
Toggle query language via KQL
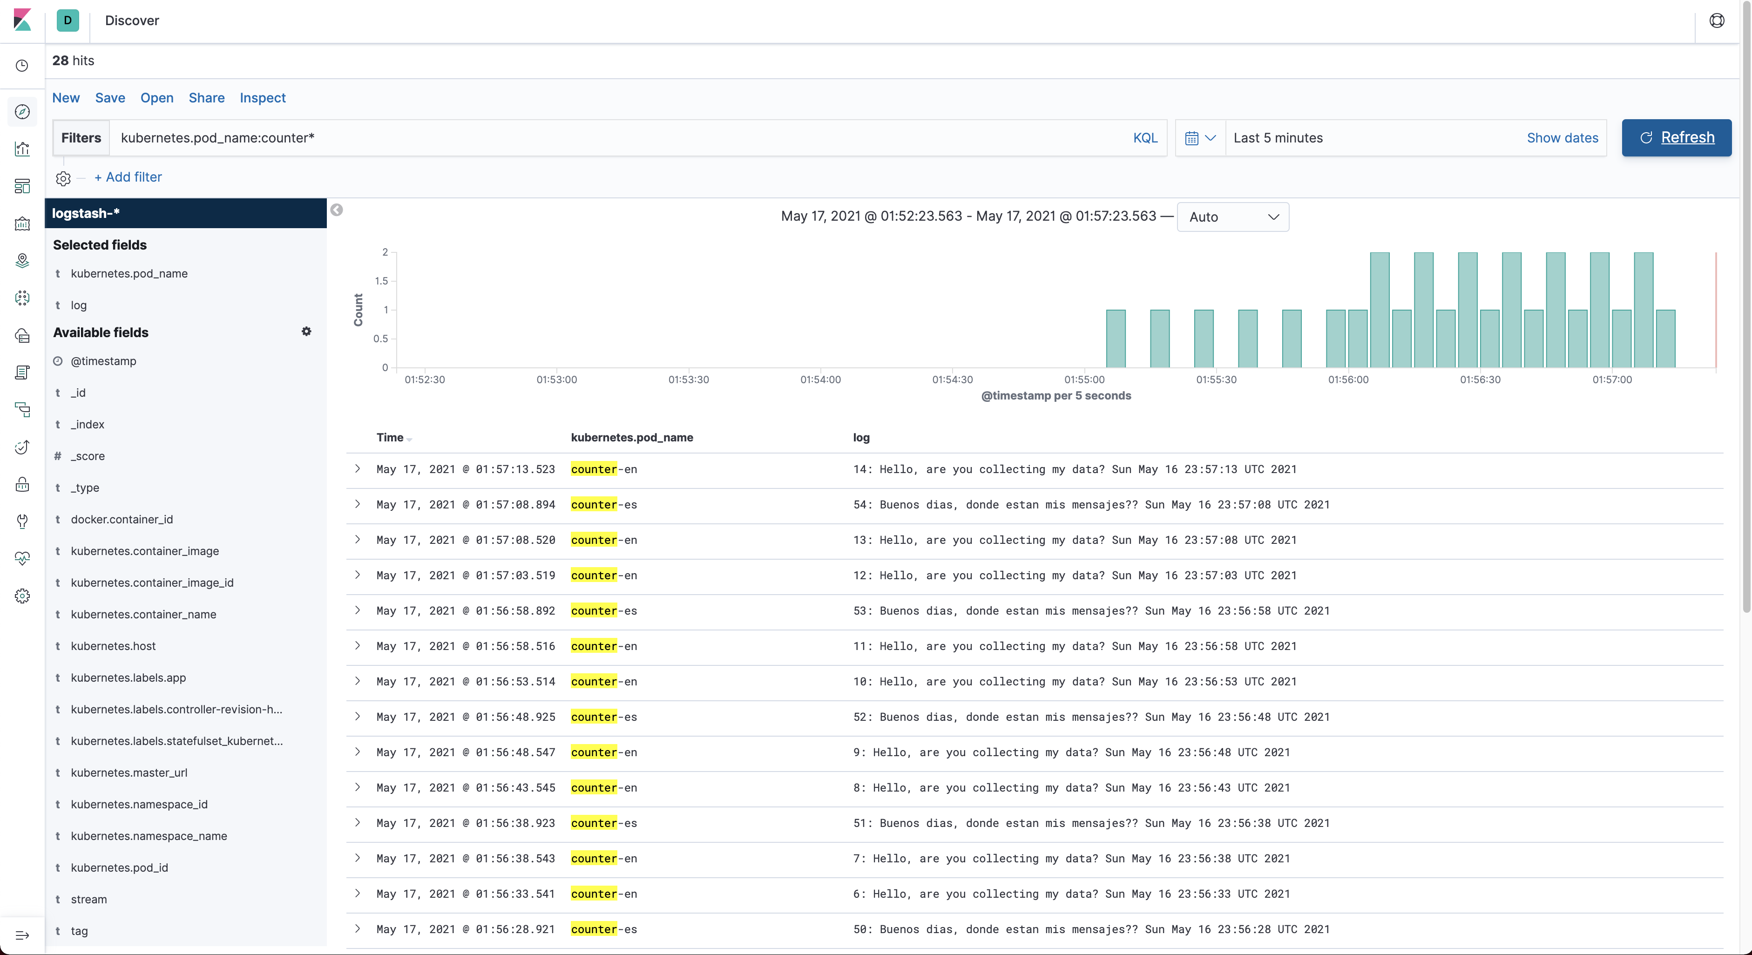click(1145, 138)
